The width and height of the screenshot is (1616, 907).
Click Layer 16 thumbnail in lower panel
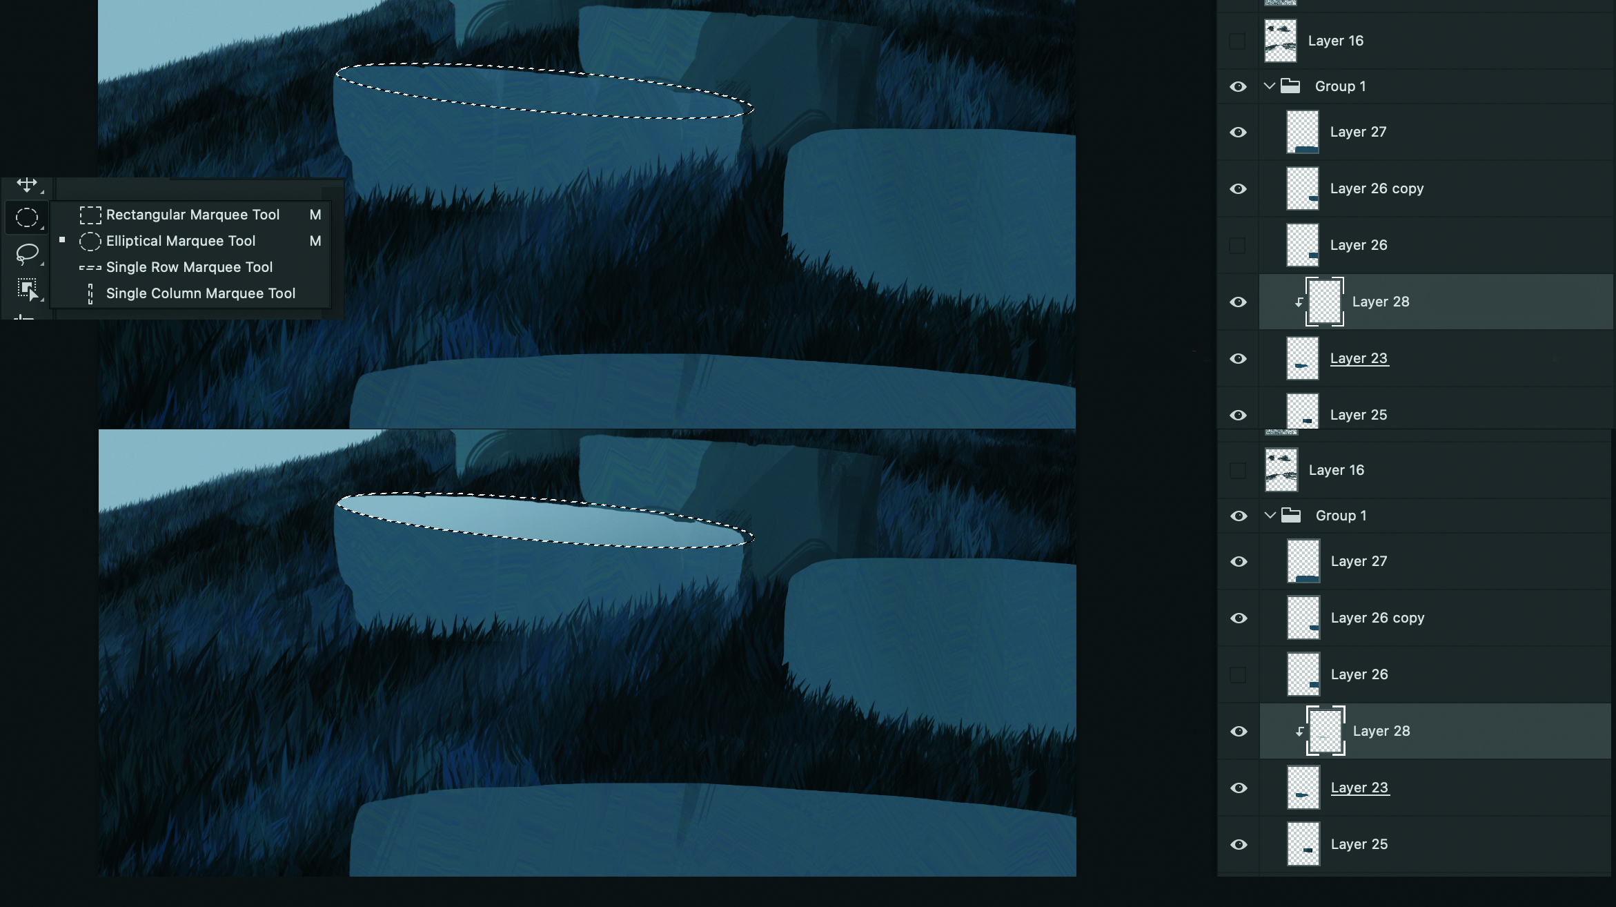[x=1281, y=470]
